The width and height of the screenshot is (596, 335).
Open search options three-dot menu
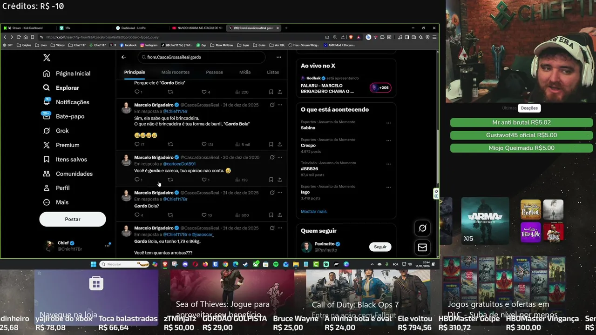278,57
